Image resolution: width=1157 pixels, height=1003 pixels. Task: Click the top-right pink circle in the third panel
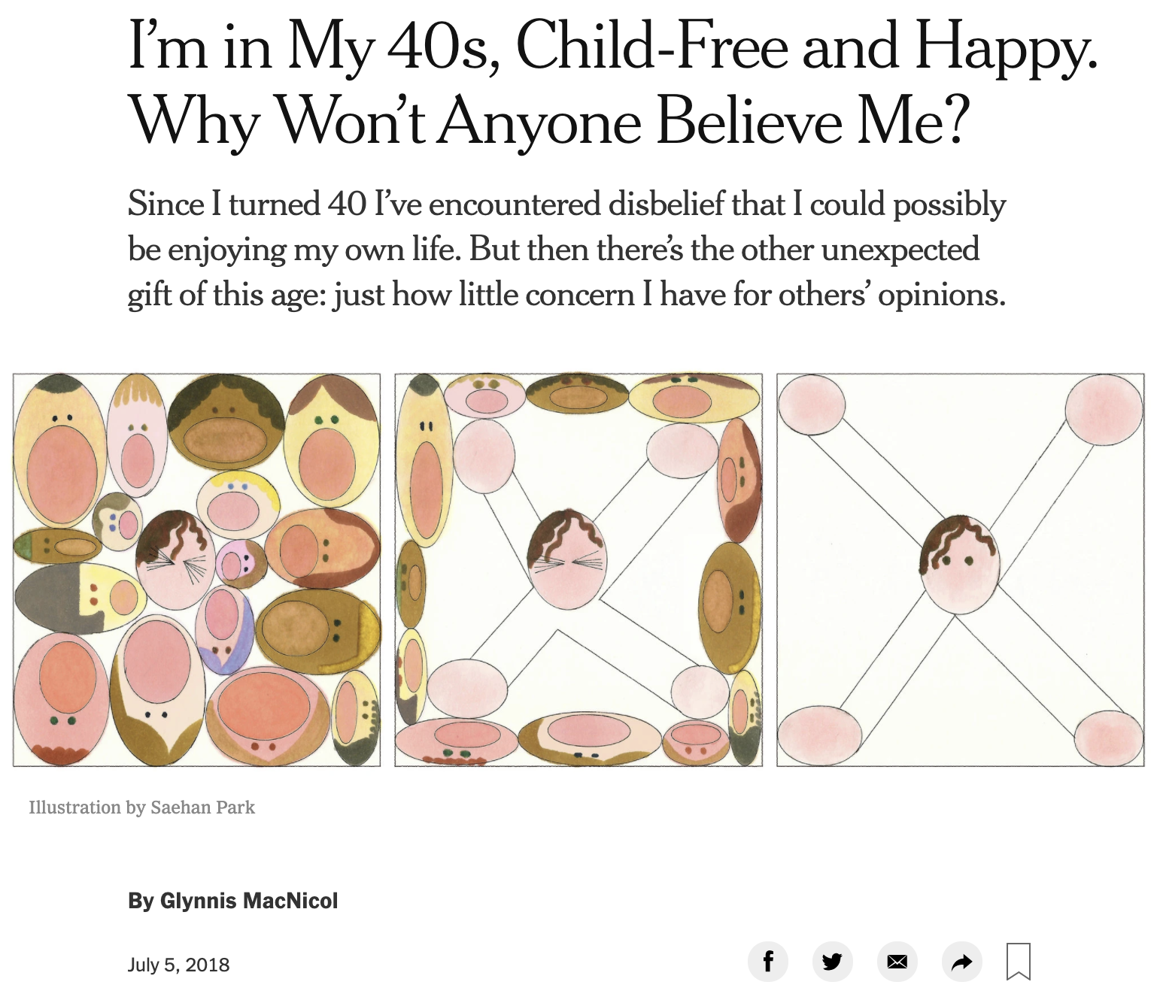click(x=1104, y=411)
